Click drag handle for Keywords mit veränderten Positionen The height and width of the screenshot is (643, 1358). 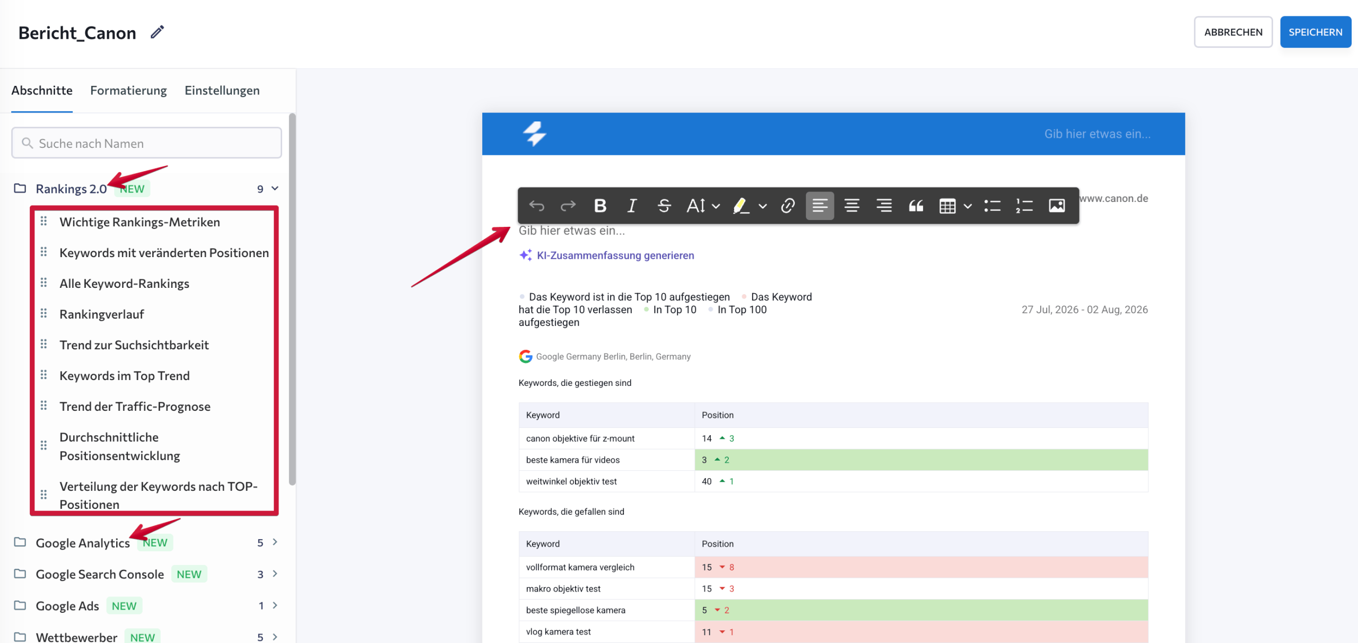coord(44,252)
